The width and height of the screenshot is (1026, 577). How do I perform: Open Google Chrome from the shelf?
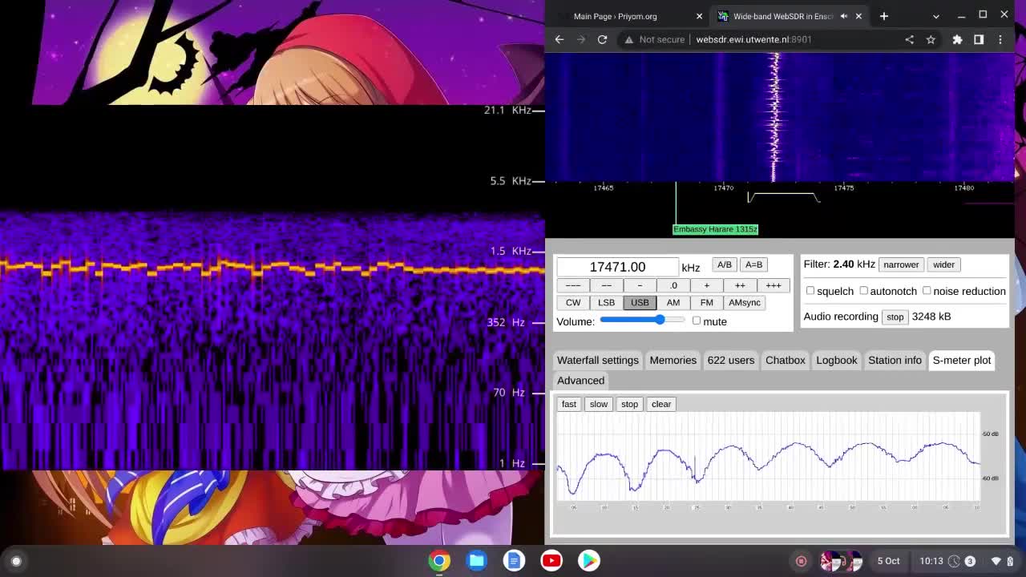click(x=439, y=561)
